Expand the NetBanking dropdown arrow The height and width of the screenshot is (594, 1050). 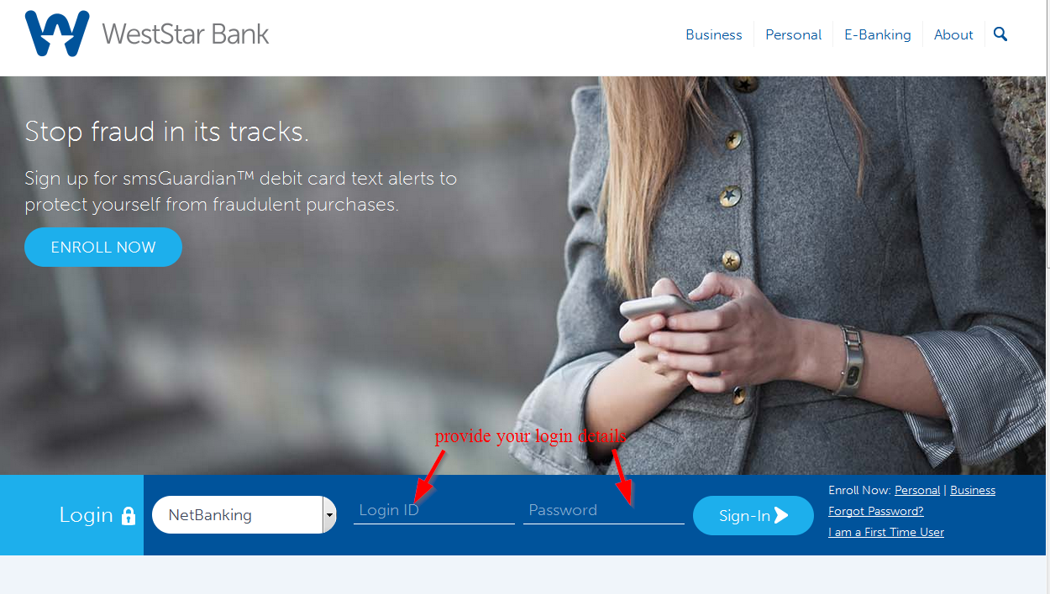pyautogui.click(x=329, y=514)
